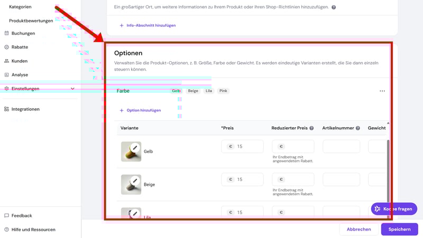Click Info-Abschnitt hinzufügen link
The image size is (423, 238).
151,25
